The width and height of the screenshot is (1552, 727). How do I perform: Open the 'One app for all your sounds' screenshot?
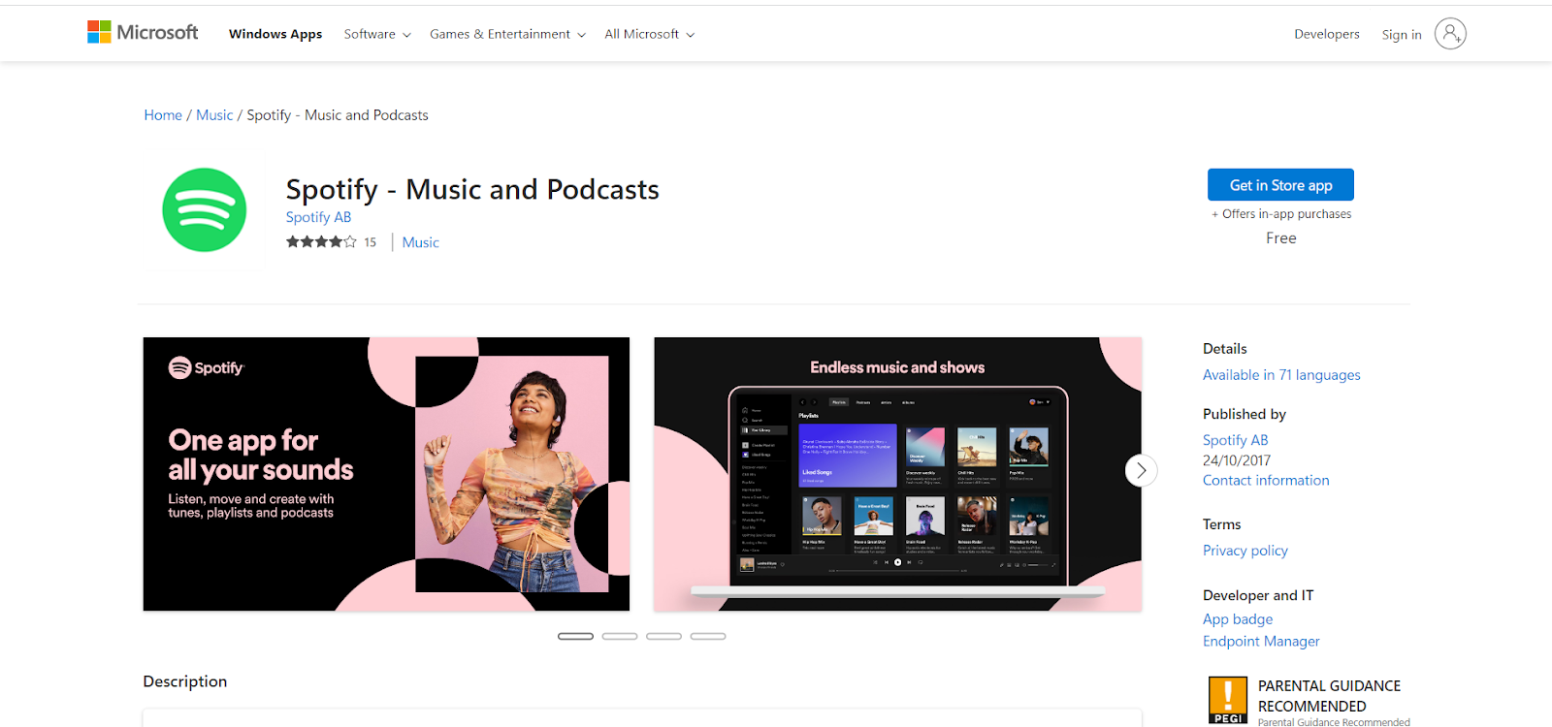pyautogui.click(x=386, y=474)
